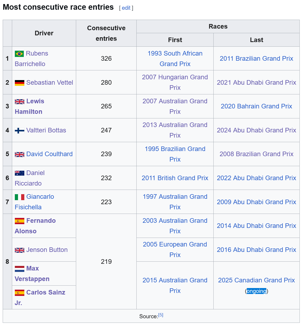The image size is (303, 325).
Task: Visit the Max Verstappen page
Action: point(32,273)
